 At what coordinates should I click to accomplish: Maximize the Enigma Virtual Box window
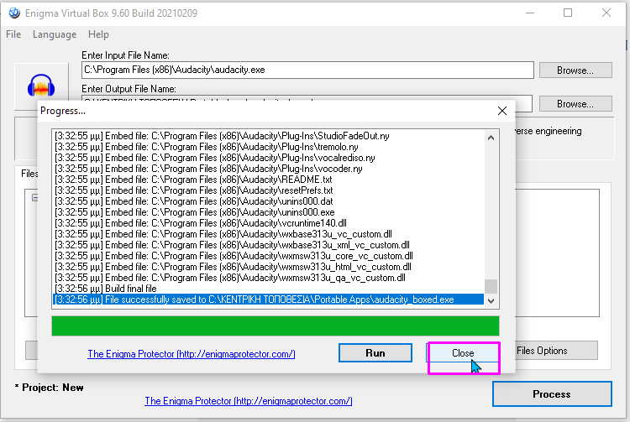click(568, 13)
